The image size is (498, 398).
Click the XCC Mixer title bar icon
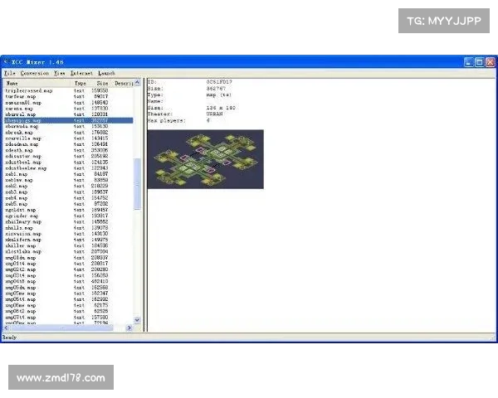(x=6, y=62)
